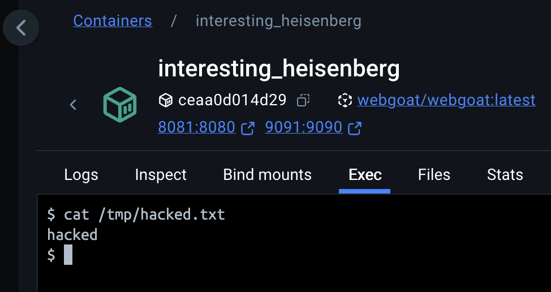Switch to the Inspect tab

(161, 175)
